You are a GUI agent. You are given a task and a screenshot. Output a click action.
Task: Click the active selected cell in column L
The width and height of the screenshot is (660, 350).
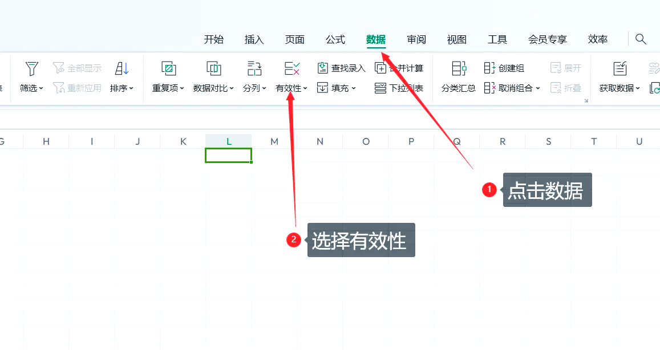click(x=229, y=155)
